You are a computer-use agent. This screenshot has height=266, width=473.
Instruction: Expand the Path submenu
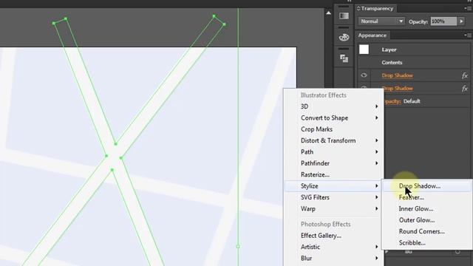coord(333,152)
